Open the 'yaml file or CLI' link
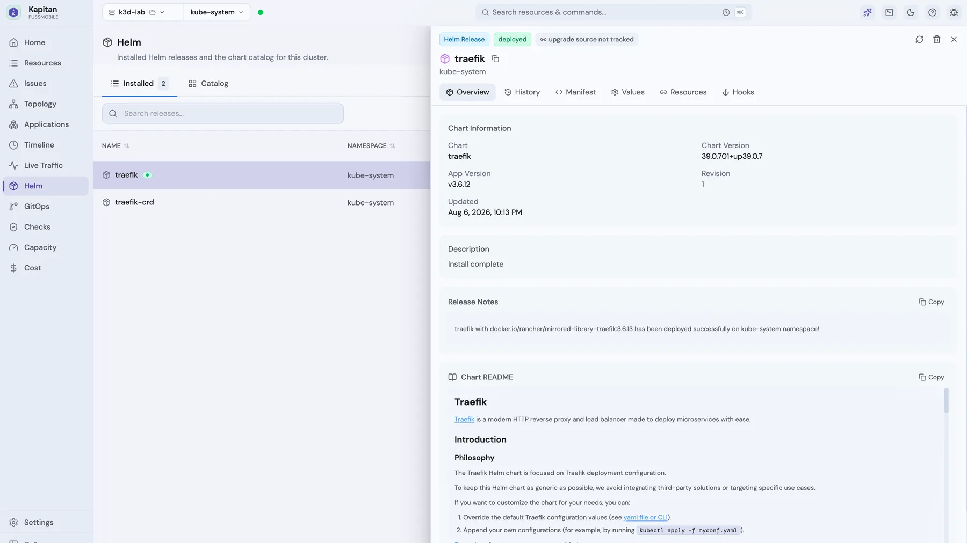The height and width of the screenshot is (543, 967). (x=645, y=518)
